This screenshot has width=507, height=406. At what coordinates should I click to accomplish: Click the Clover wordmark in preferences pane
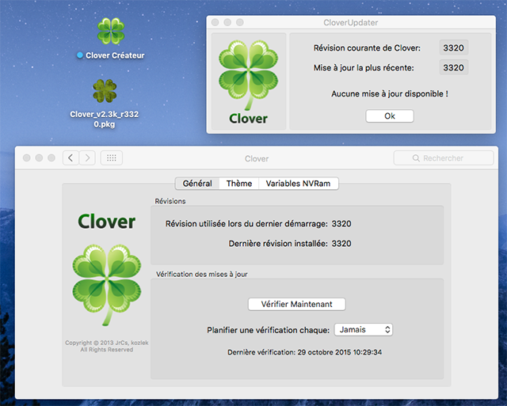(107, 222)
